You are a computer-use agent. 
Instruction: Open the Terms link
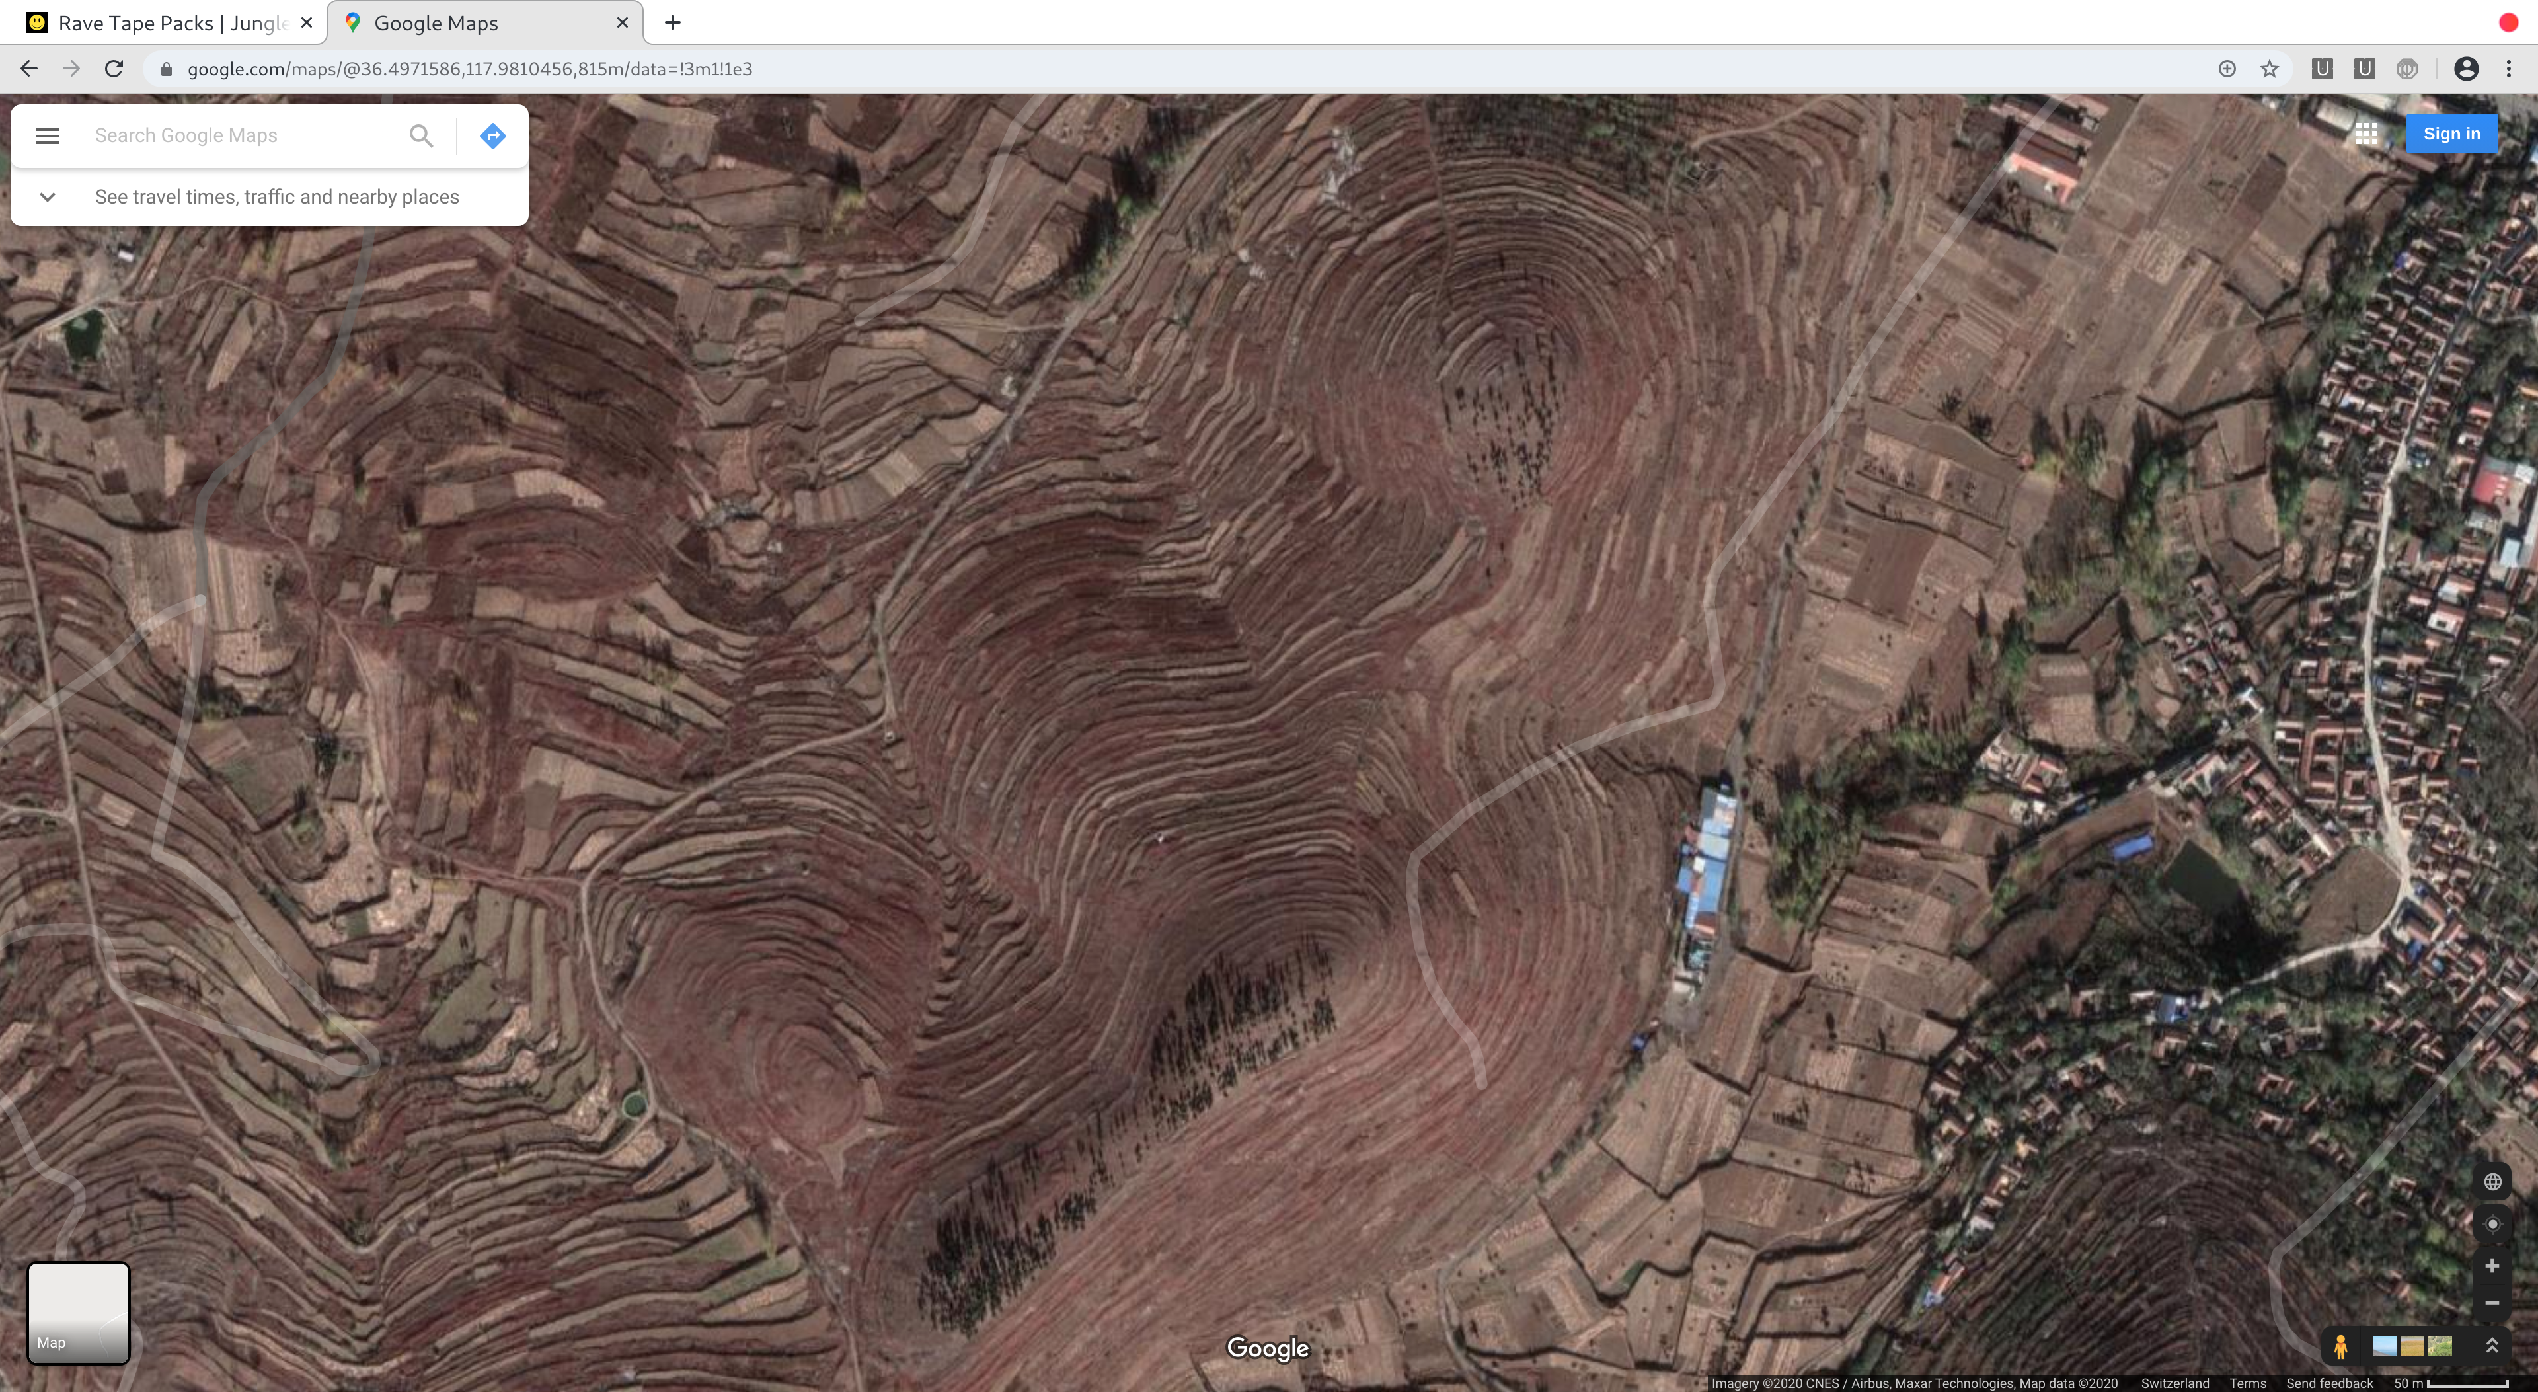point(2247,1383)
